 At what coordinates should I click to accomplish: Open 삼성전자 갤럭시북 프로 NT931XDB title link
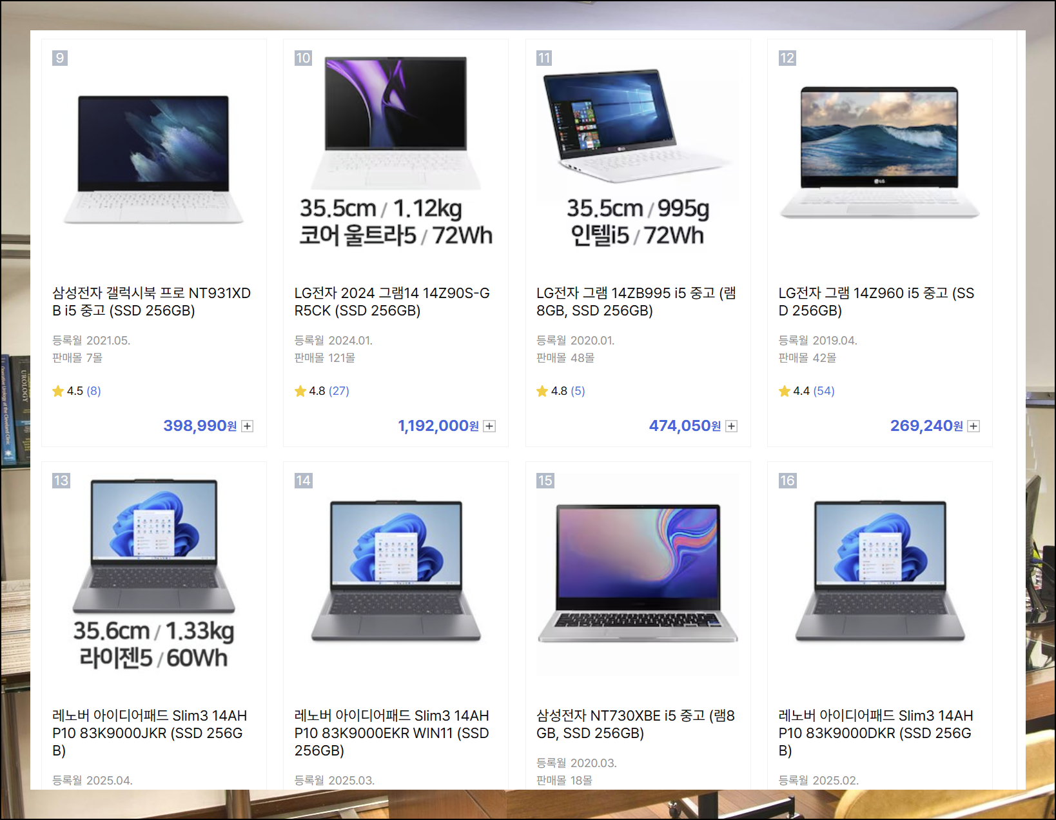[152, 302]
